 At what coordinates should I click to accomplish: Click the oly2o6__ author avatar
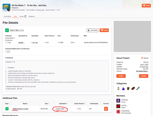tap(118, 106)
